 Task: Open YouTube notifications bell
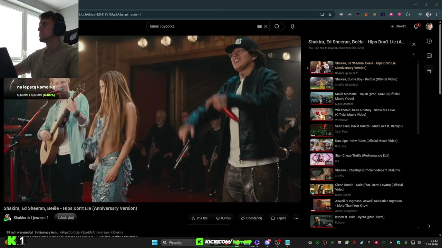[x=416, y=27]
